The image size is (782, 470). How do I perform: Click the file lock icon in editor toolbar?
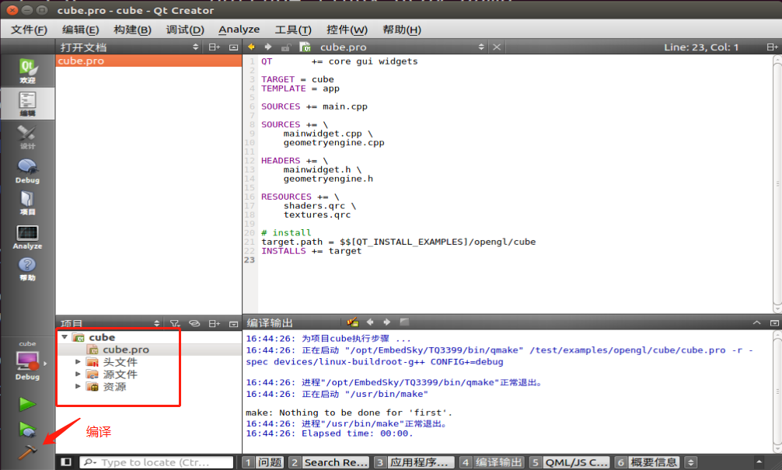(286, 47)
